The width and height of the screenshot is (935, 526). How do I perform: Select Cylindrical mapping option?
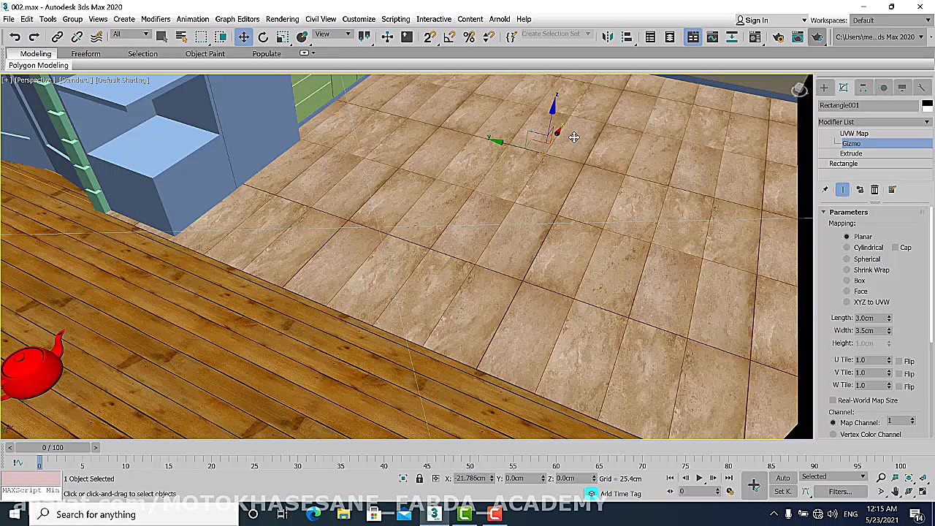click(x=847, y=248)
